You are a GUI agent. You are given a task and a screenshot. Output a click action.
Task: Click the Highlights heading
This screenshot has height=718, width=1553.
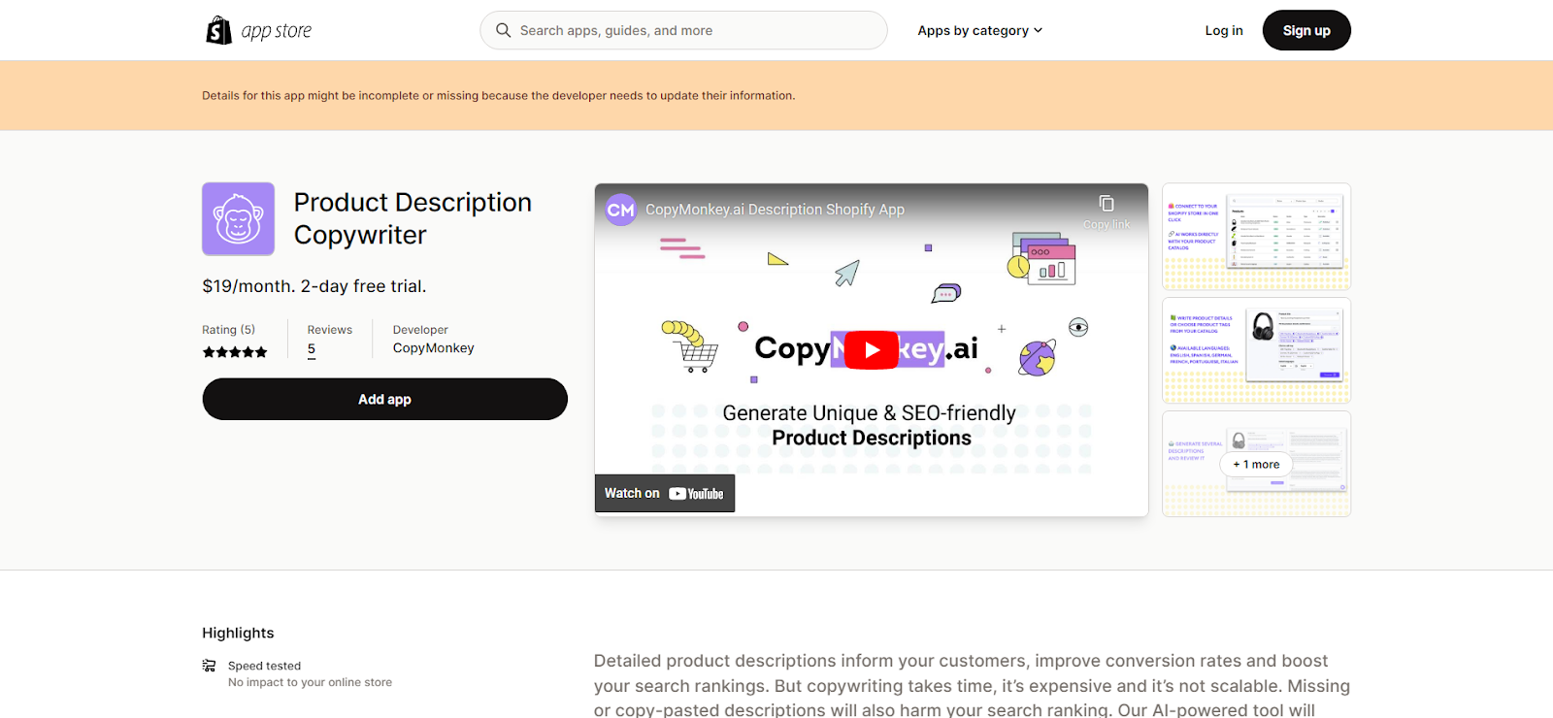(238, 633)
